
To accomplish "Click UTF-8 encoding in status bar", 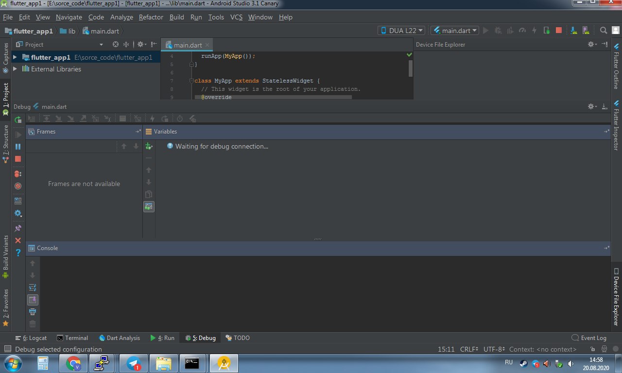I will click(x=495, y=349).
